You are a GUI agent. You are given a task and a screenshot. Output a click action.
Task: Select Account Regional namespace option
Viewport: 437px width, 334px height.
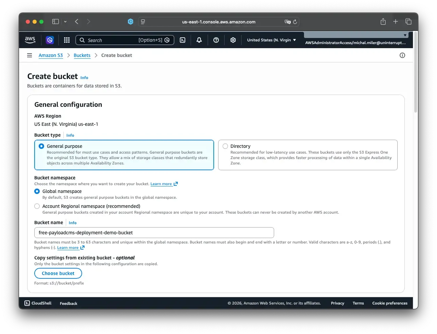click(37, 206)
